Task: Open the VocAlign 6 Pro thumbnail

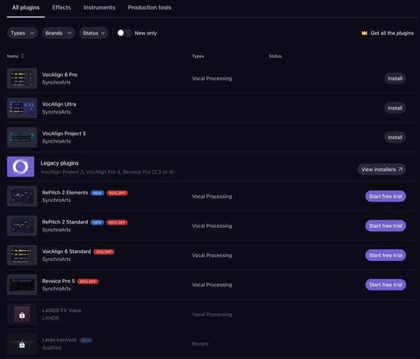Action: 22,78
